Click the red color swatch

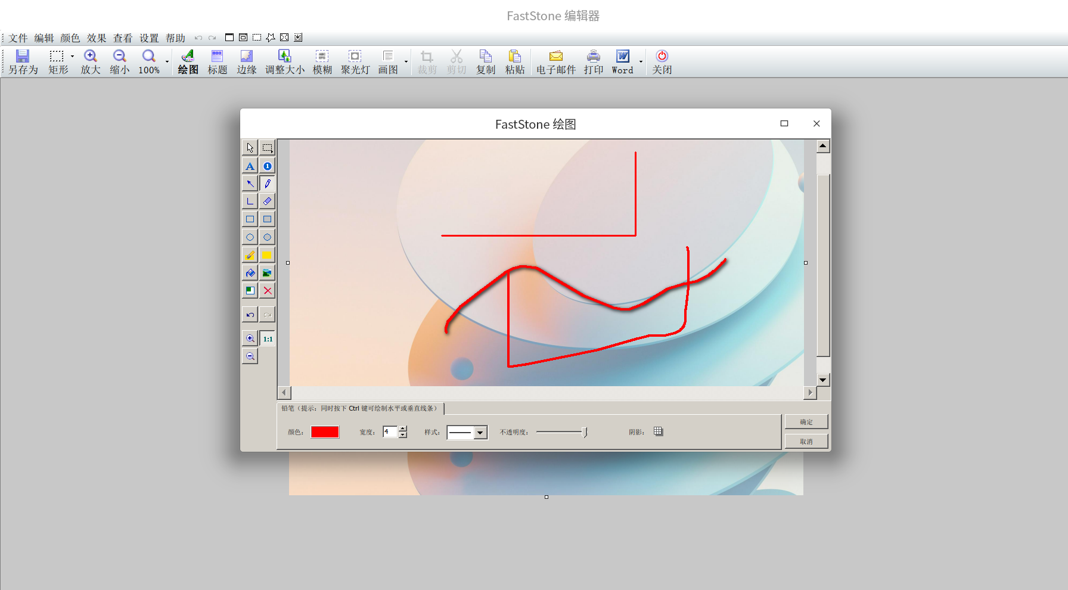325,432
